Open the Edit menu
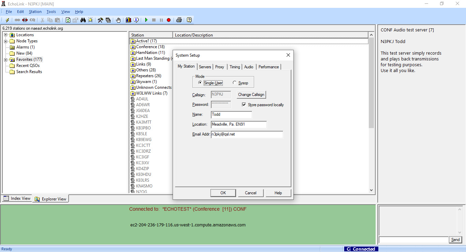The width and height of the screenshot is (466, 252). coord(20,12)
